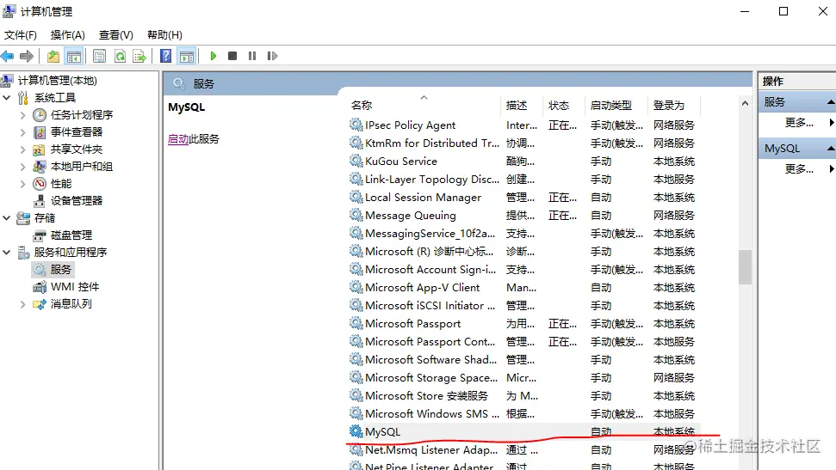Expand the 事件查看器 node arrow

pos(23,132)
